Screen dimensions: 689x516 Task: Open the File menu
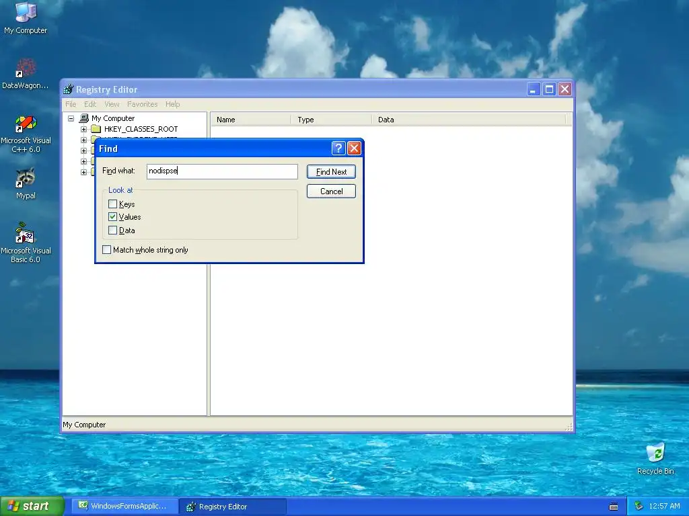(x=71, y=104)
